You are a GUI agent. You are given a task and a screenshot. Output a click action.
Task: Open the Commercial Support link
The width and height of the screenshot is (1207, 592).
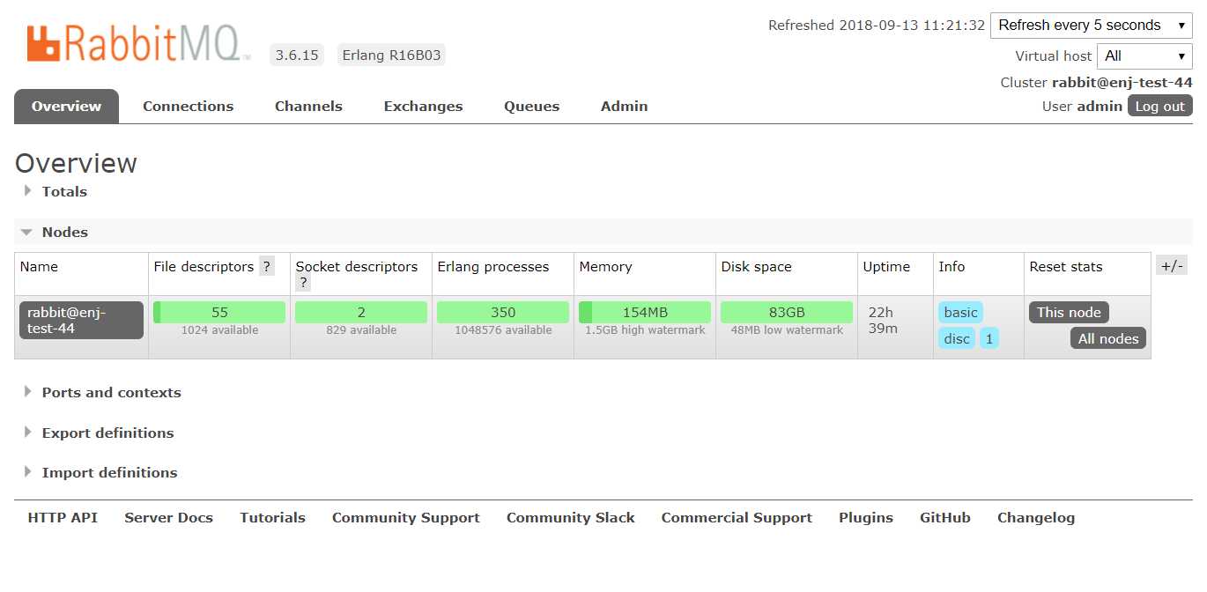[x=737, y=517]
